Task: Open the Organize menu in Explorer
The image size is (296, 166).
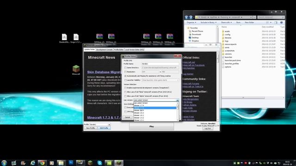Action: coord(191,23)
